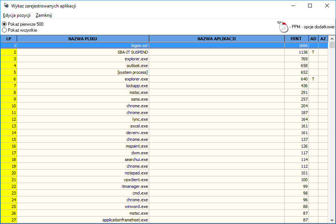Select the applicationframehost.exe row
Image resolution: width=336 pixels, height=224 pixels.
(x=164, y=220)
